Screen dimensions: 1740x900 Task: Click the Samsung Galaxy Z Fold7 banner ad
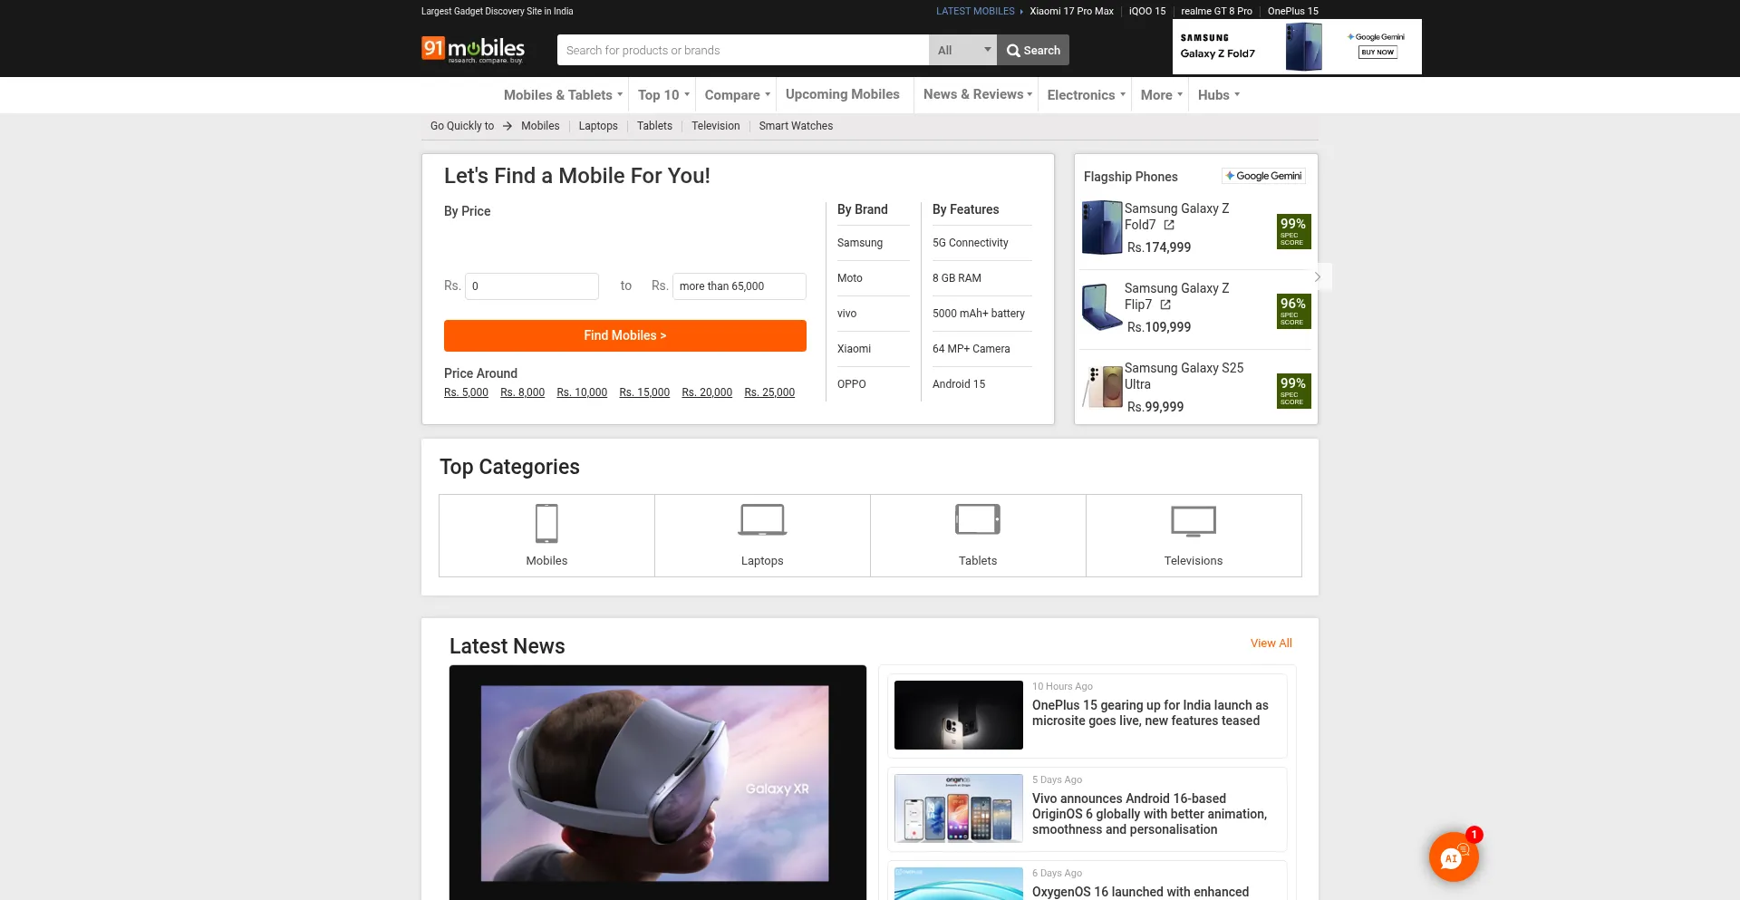[x=1297, y=46]
